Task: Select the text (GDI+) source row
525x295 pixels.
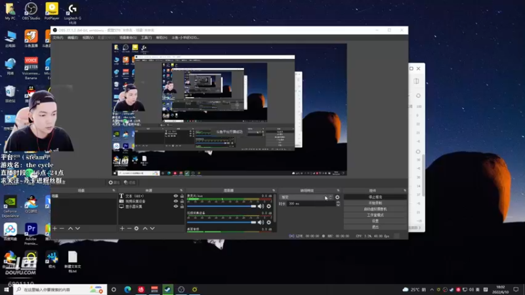Action: (152, 196)
